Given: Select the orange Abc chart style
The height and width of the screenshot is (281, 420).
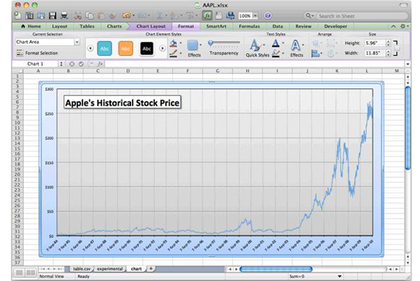Looking at the screenshot, I should pos(125,49).
